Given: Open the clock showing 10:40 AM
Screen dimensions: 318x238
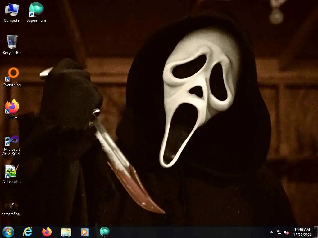Looking at the screenshot, I should tap(302, 232).
